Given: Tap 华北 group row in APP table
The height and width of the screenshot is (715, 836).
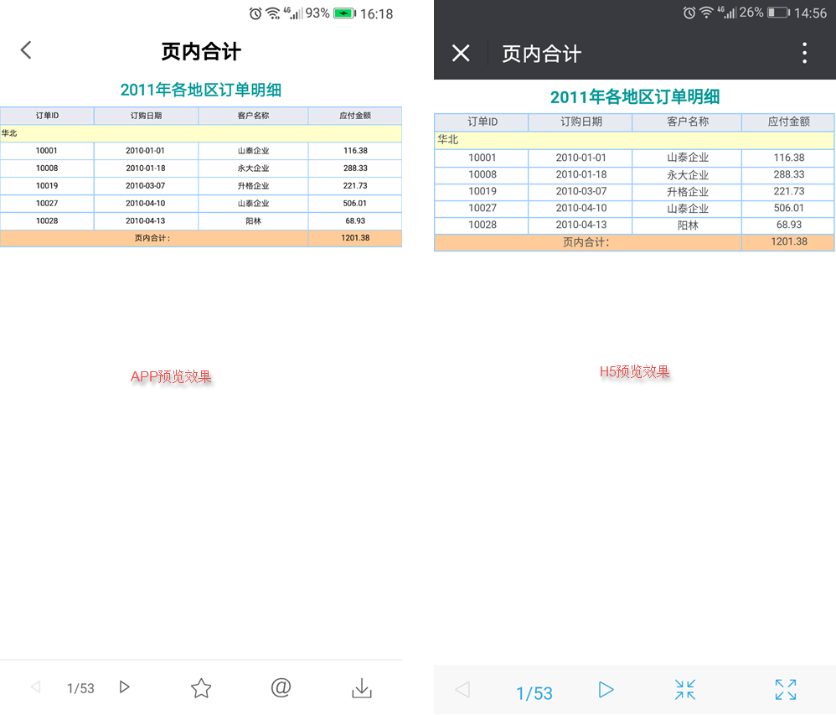Looking at the screenshot, I should pos(201,133).
